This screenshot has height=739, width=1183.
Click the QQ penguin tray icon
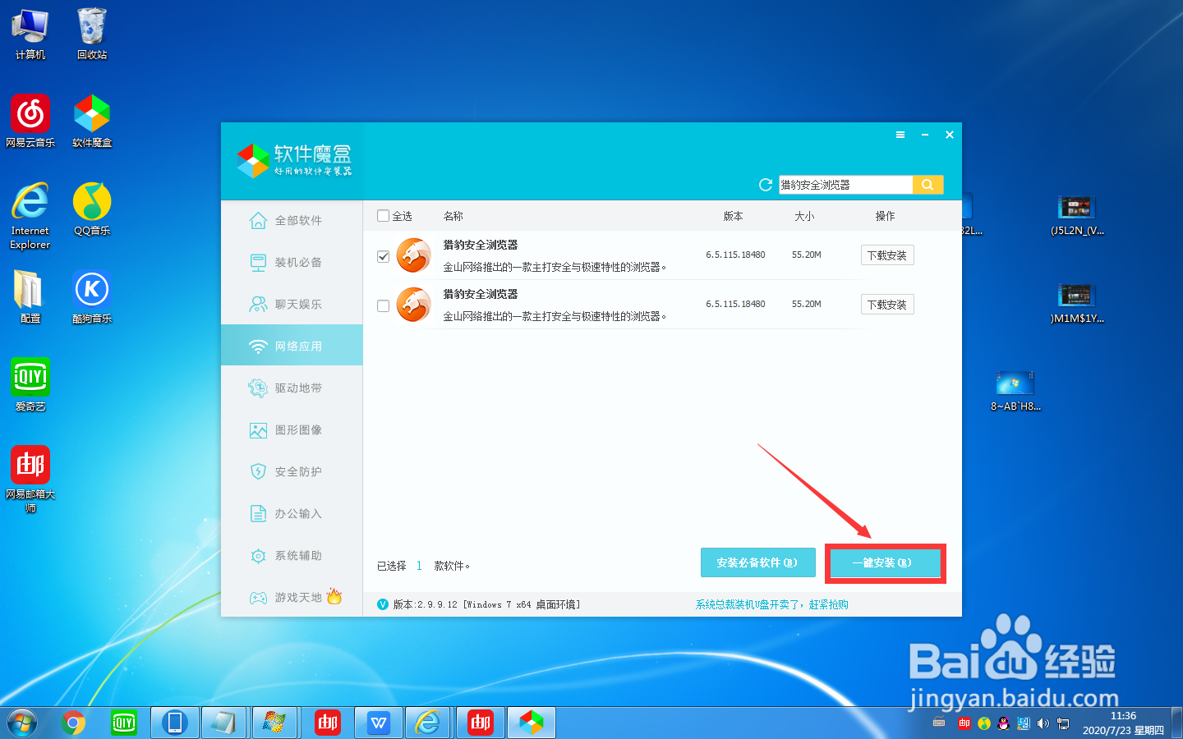click(x=1003, y=723)
